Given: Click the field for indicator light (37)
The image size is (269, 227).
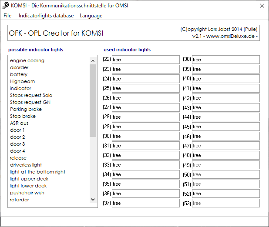Looking at the screenshot, I should point(146,203).
